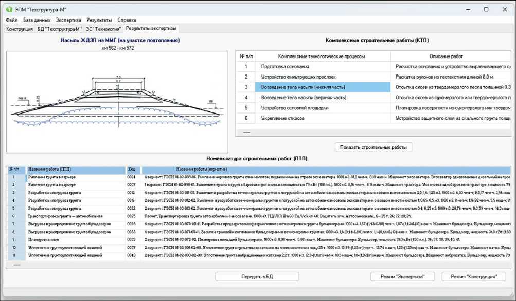The height and width of the screenshot is (301, 516).
Task: Open the База данных menu
Action: point(37,20)
